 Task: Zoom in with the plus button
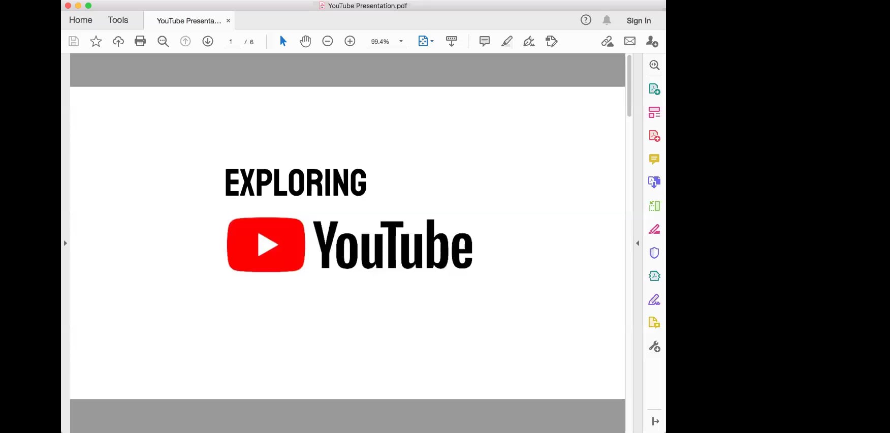tap(350, 41)
